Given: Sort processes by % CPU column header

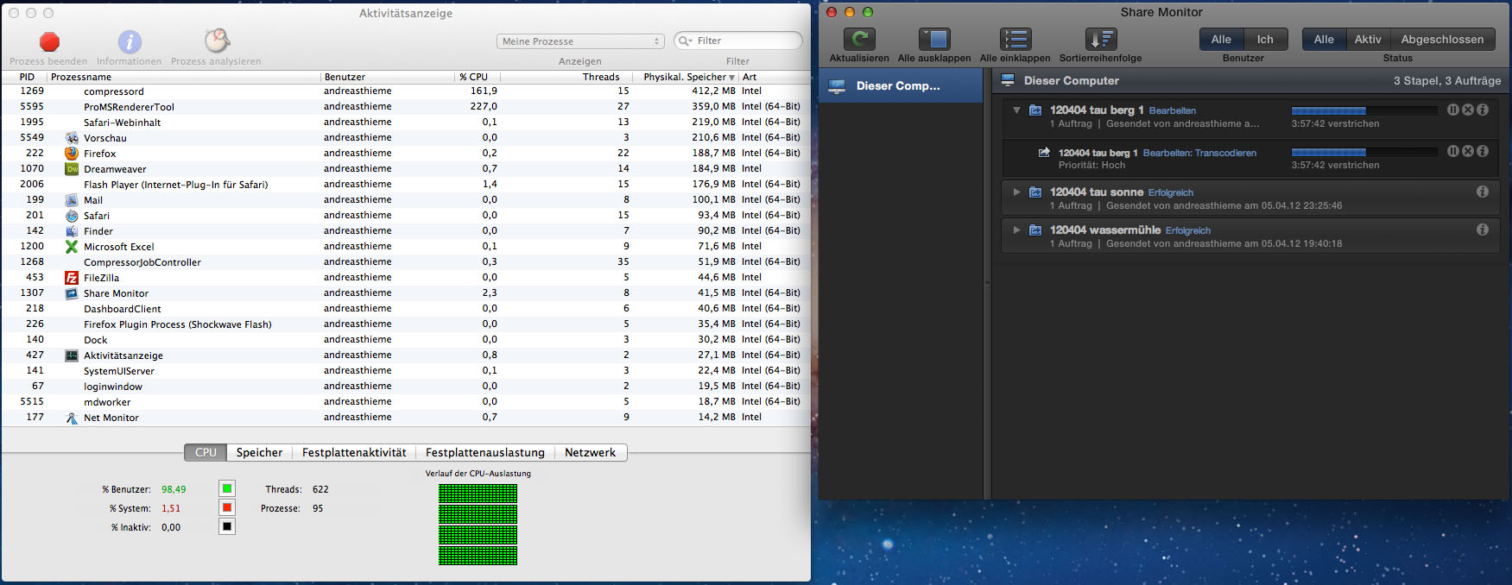Looking at the screenshot, I should coord(478,77).
